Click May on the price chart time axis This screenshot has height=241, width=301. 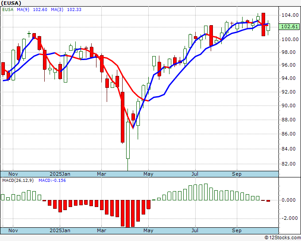tap(148, 174)
